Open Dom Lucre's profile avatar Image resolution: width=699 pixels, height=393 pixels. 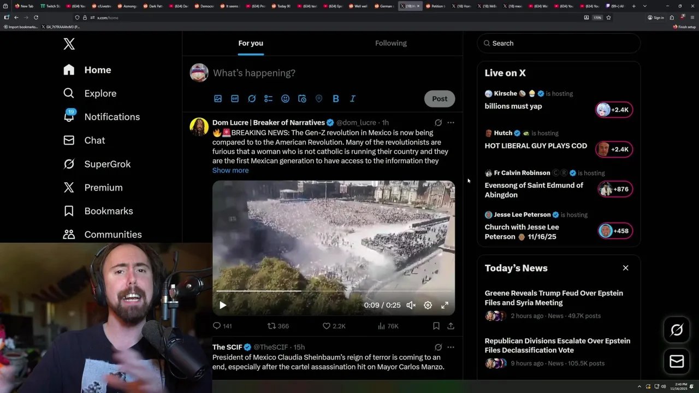pyautogui.click(x=199, y=127)
